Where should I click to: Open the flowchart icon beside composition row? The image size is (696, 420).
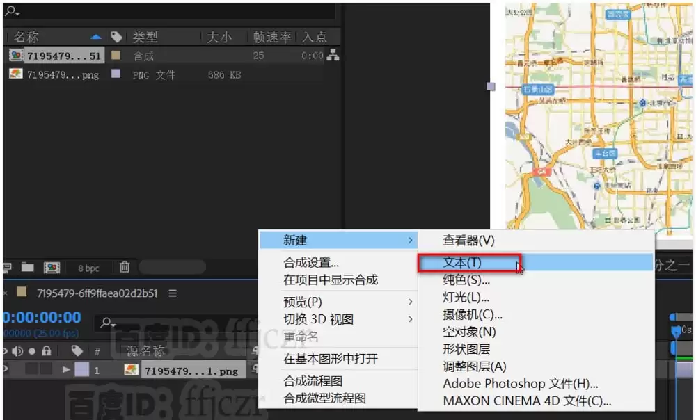click(333, 56)
